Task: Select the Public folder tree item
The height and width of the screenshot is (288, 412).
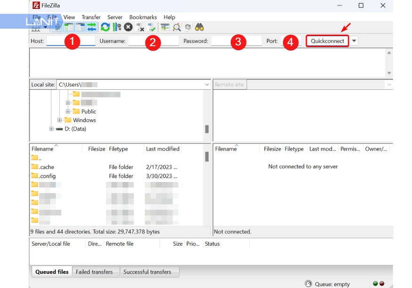Action: (x=89, y=111)
